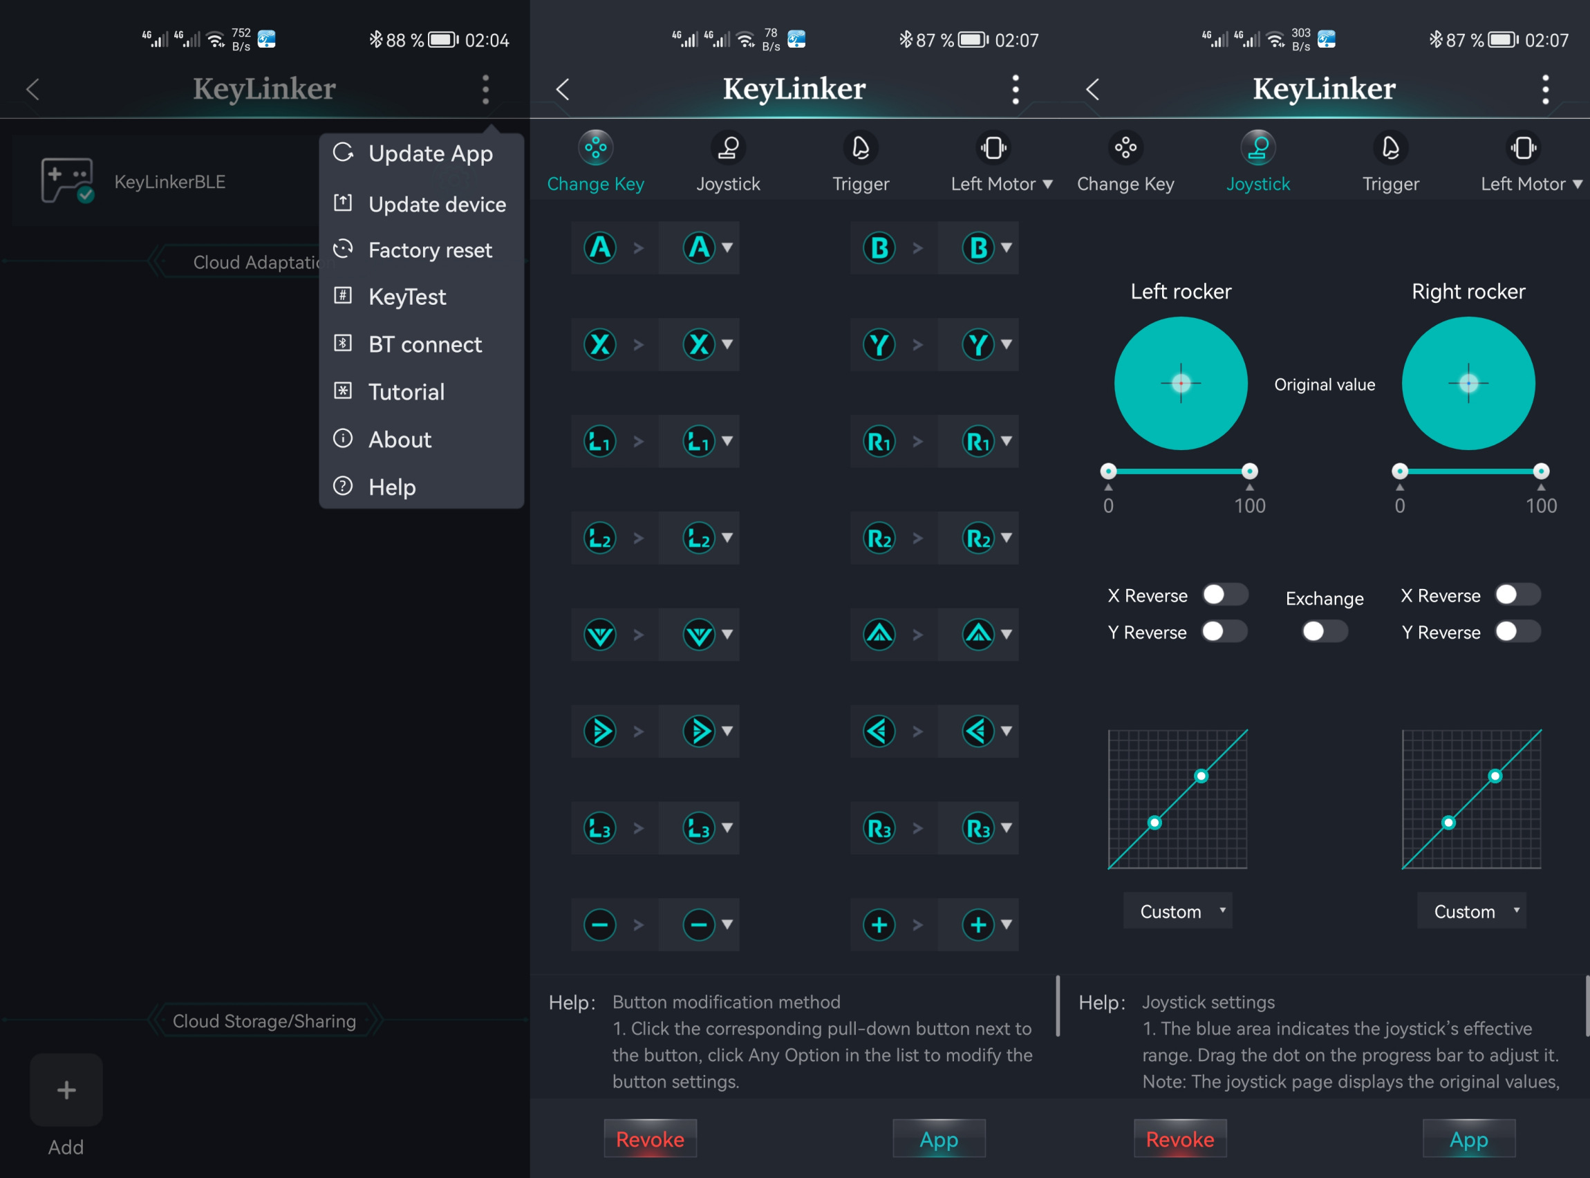
Task: Click source R2 button icon
Action: 879,538
